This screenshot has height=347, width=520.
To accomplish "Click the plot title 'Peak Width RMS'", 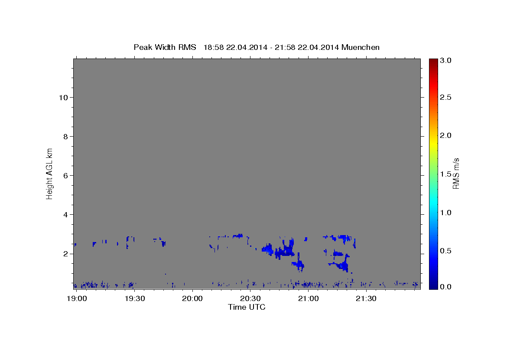I will pos(165,47).
